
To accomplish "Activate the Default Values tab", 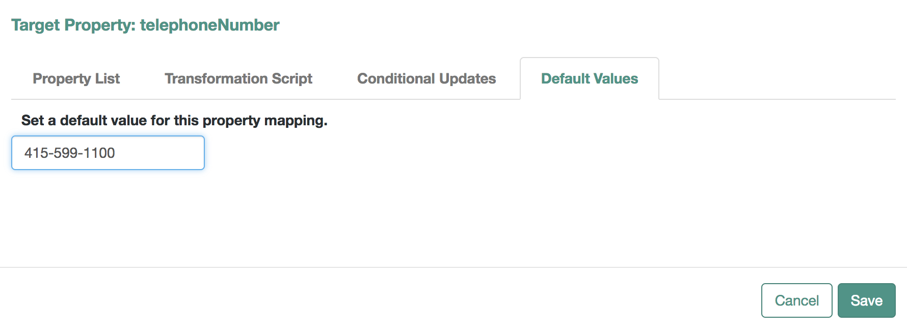I will [x=590, y=78].
